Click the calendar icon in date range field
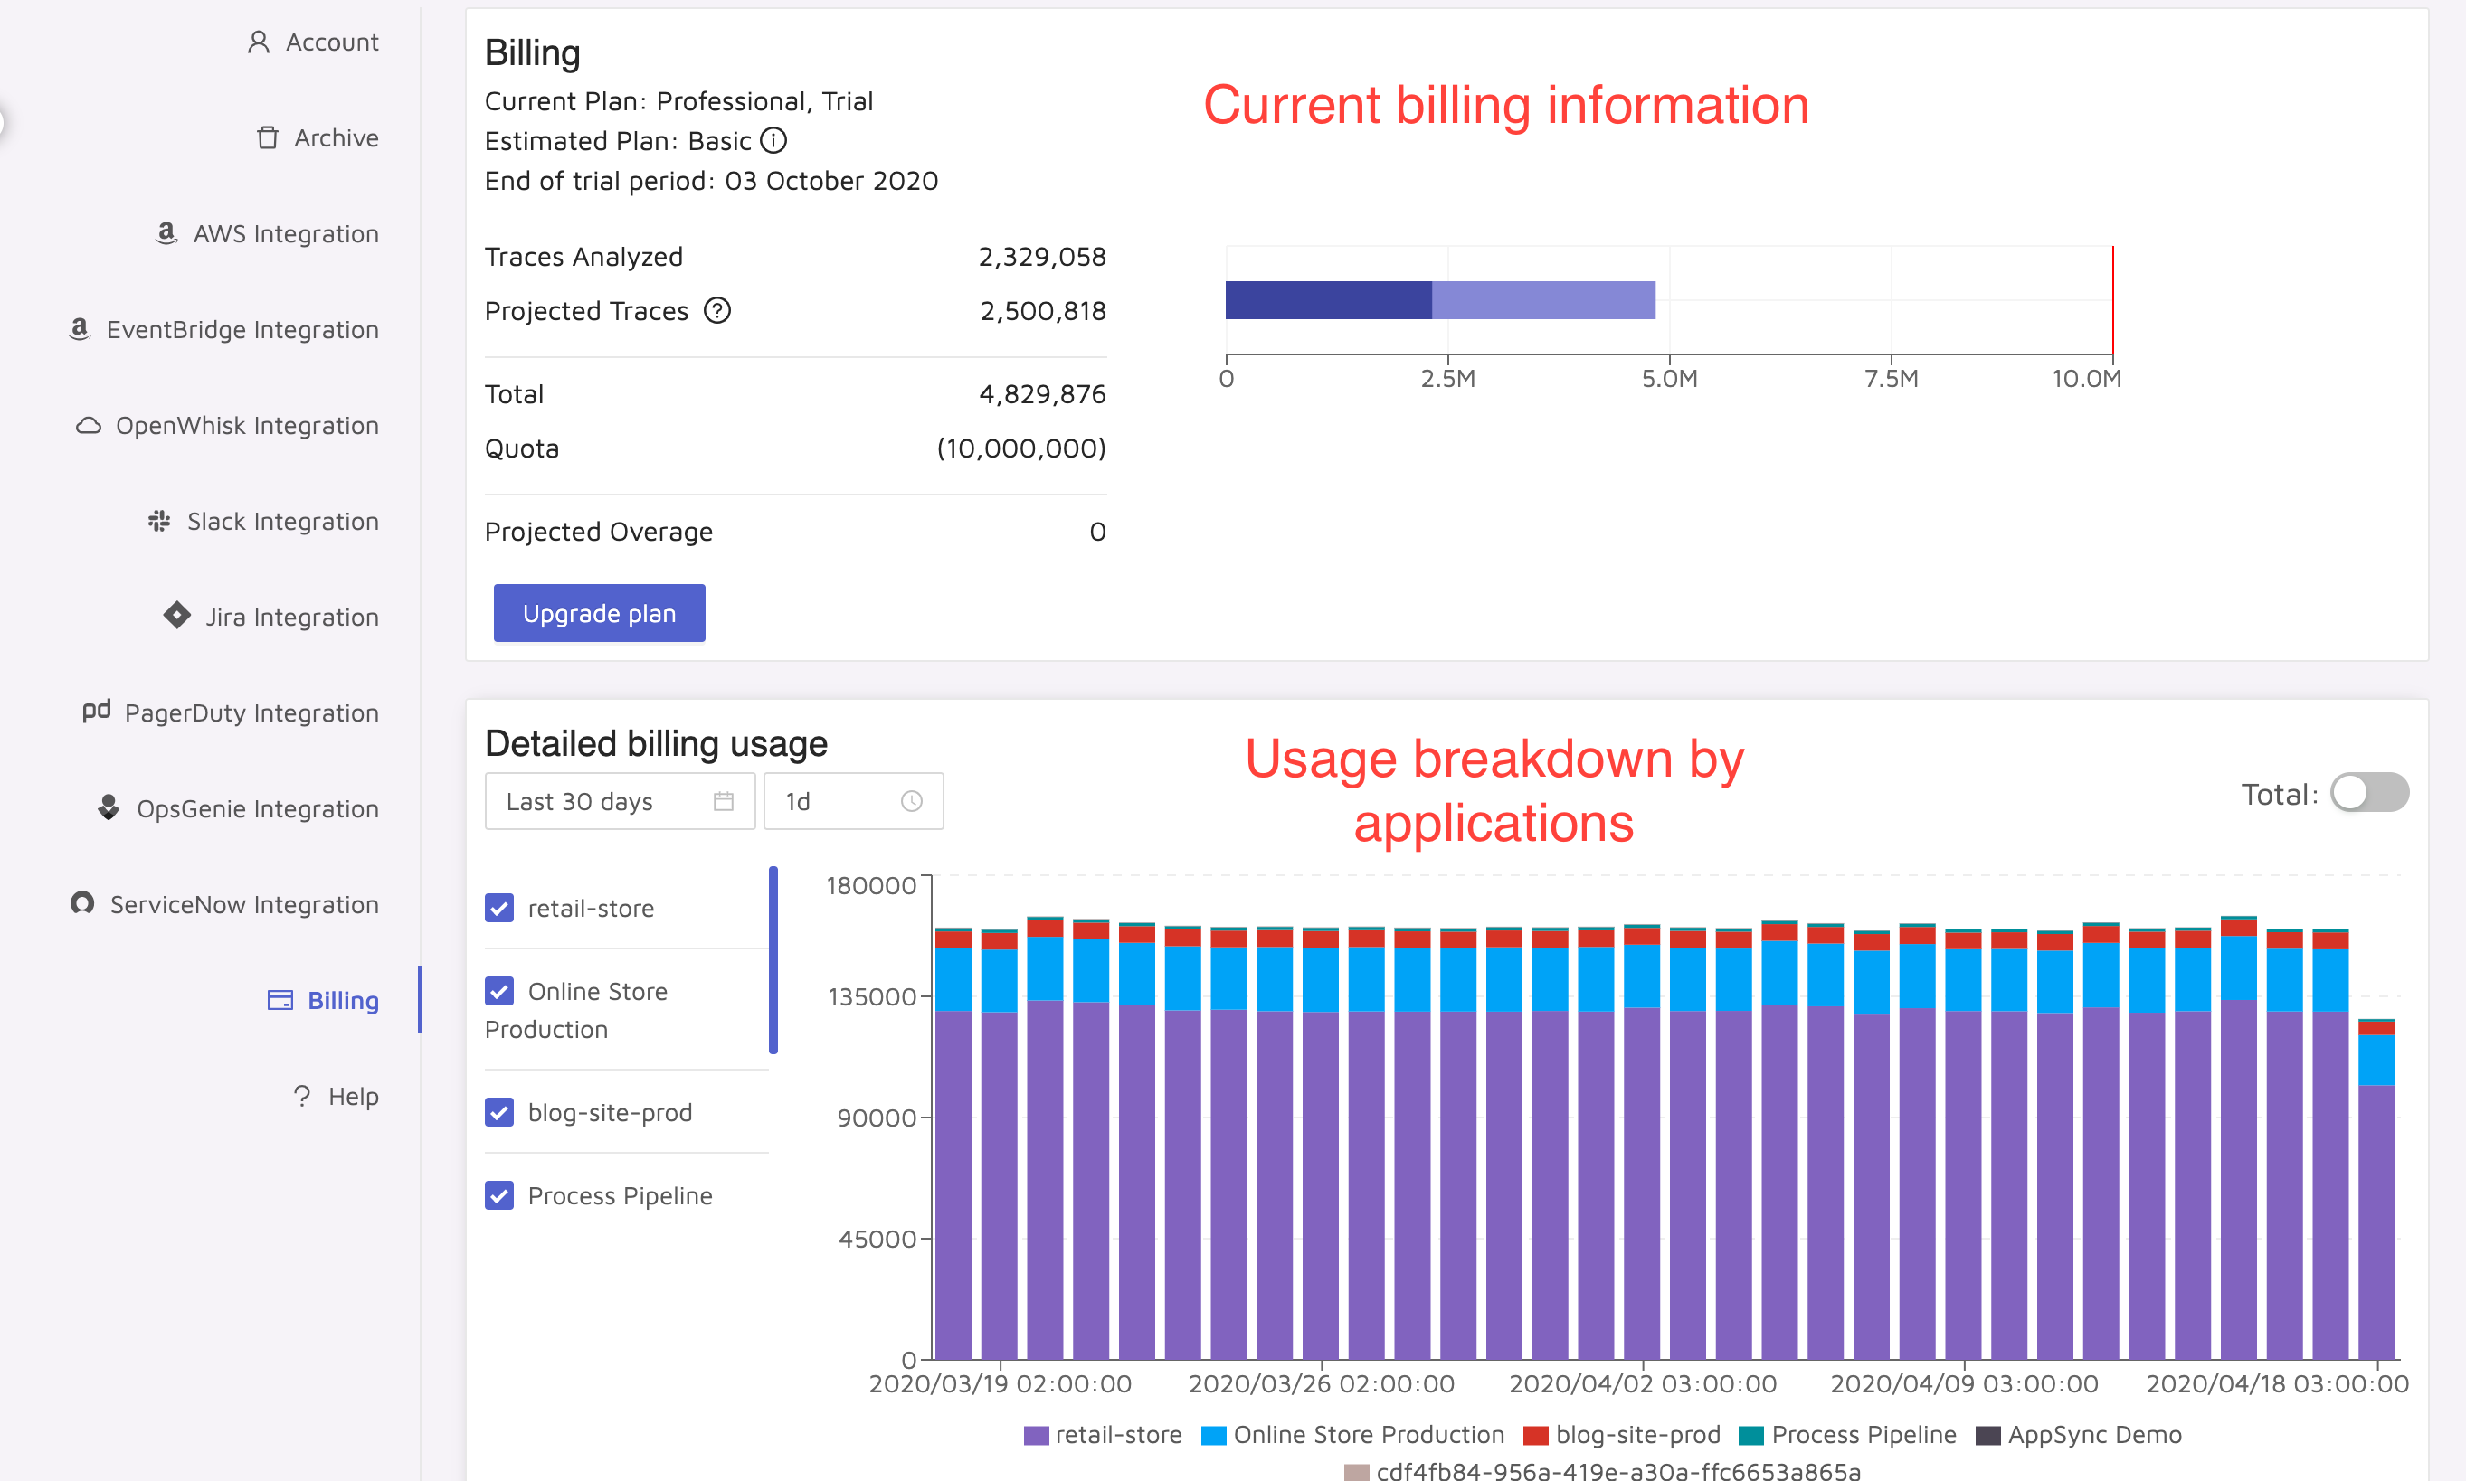2466x1481 pixels. (x=724, y=801)
